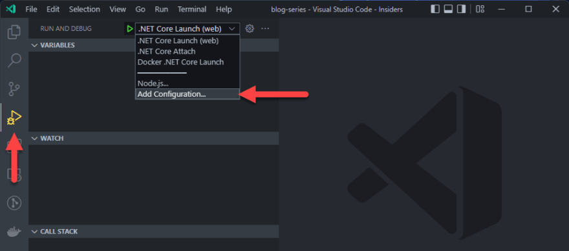Viewport: 569px width, 251px height.
Task: Toggle bottom panel layout icon
Action: pyautogui.click(x=448, y=9)
